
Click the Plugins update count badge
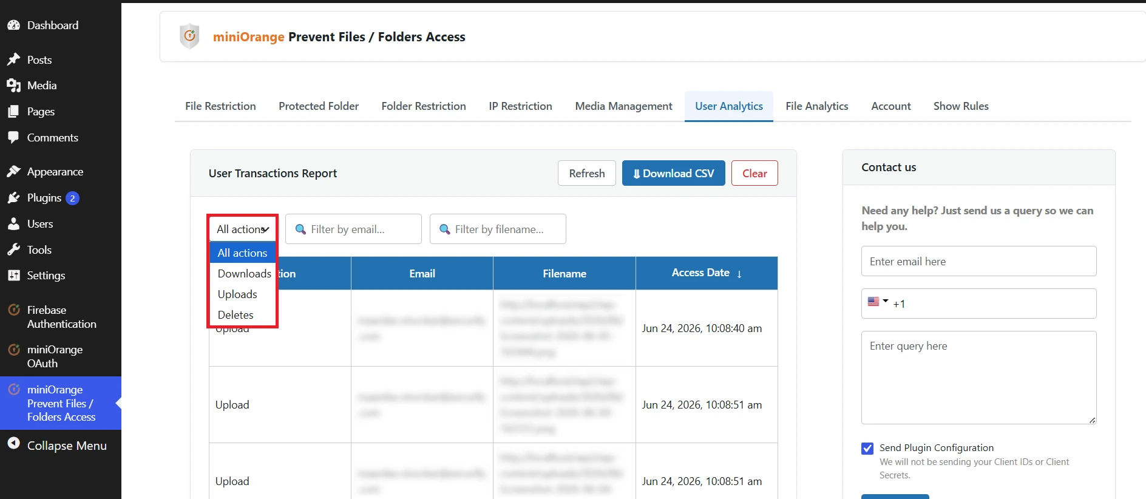click(72, 199)
